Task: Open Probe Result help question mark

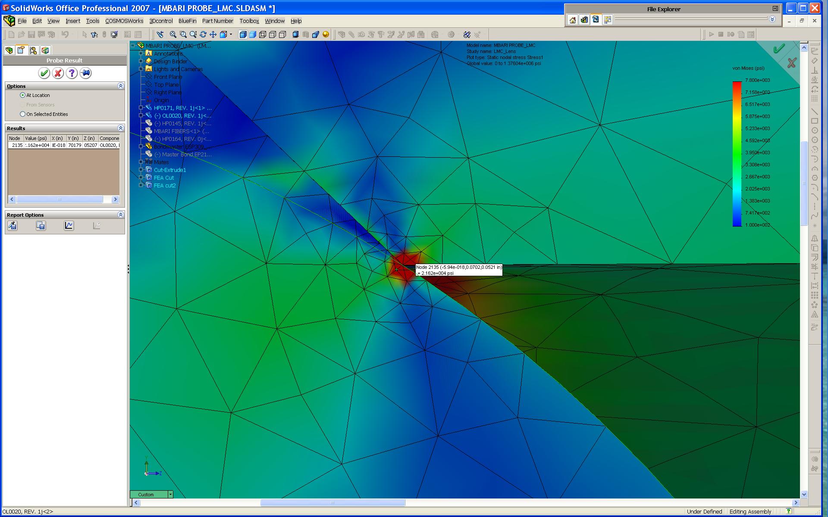Action: tap(72, 73)
